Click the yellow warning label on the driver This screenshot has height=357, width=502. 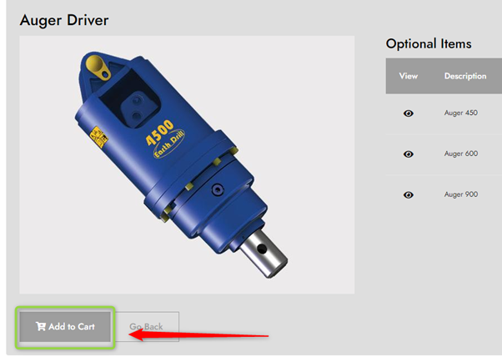[98, 137]
